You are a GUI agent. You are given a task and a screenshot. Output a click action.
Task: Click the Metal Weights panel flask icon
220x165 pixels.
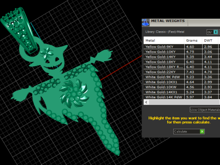145,22
